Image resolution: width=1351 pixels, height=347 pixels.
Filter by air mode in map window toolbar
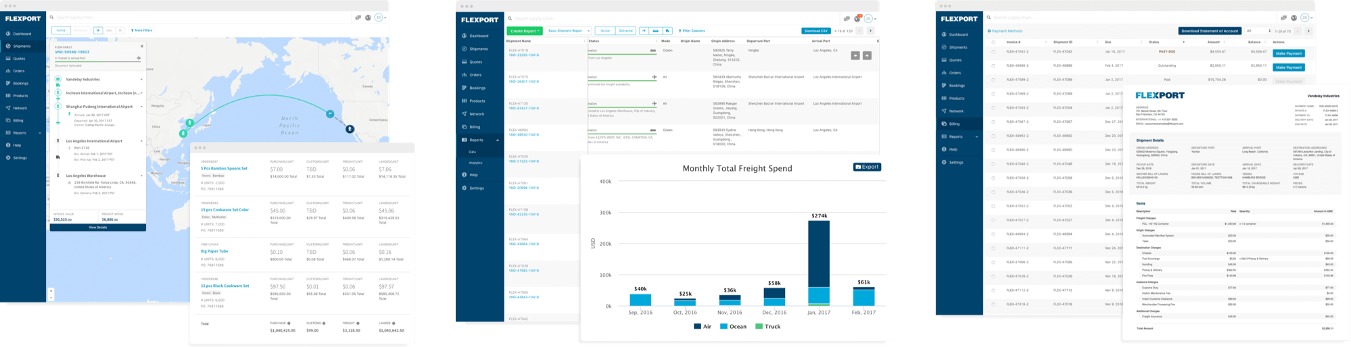tap(98, 30)
